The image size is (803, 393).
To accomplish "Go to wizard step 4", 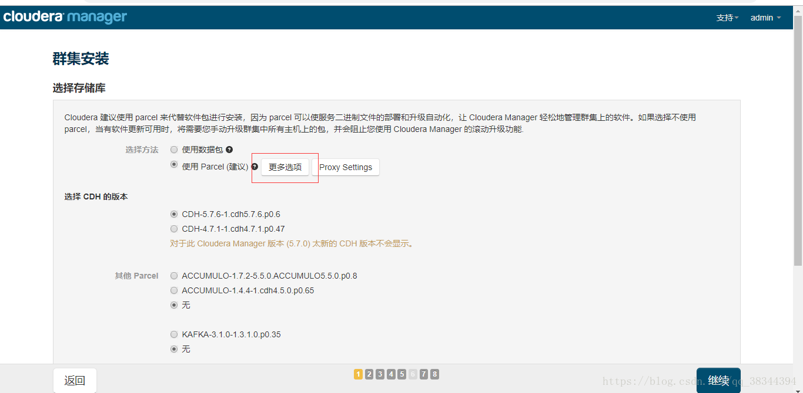I will click(x=391, y=374).
